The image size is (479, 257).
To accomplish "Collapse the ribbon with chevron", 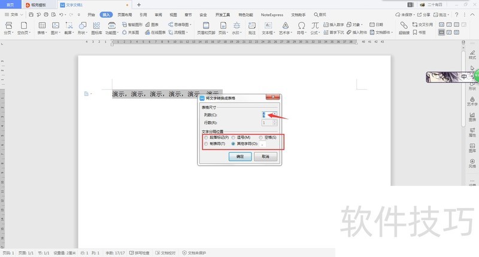I will [472, 14].
